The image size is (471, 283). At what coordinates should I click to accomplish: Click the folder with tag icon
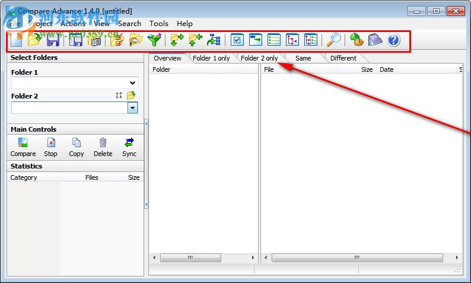135,40
